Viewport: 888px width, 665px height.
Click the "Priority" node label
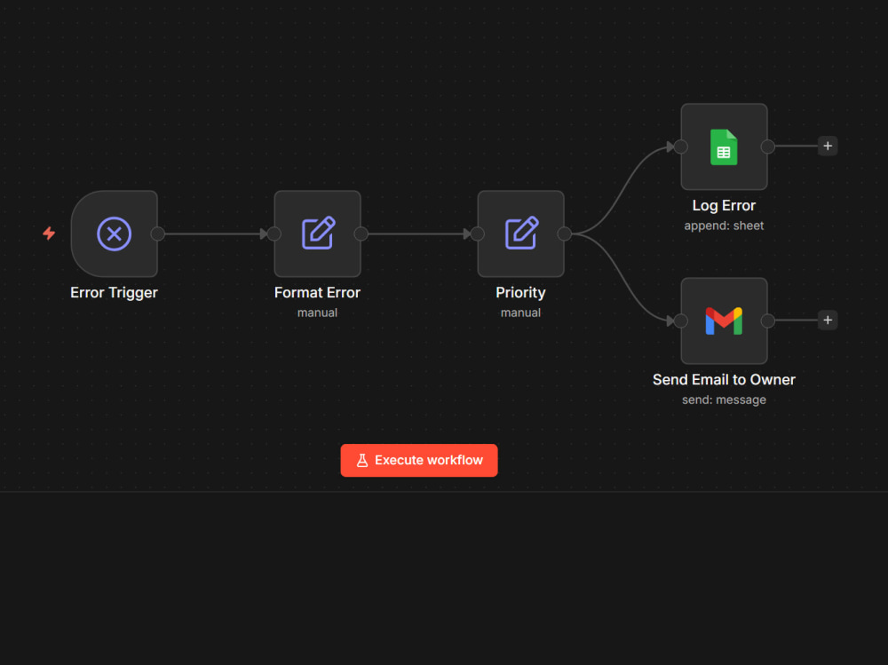coord(520,292)
